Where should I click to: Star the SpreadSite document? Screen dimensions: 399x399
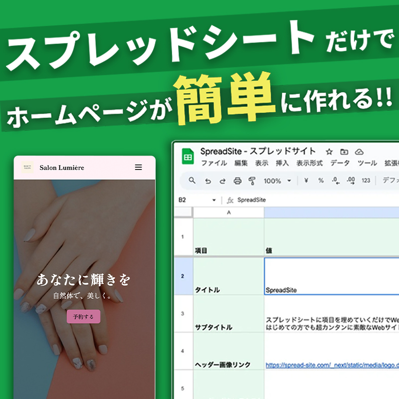pos(329,152)
